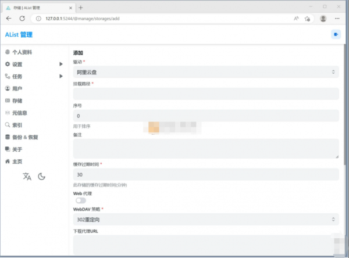Screen dimensions: 349x258
Task: Click the logout icon in header
Action: [x=336, y=34]
